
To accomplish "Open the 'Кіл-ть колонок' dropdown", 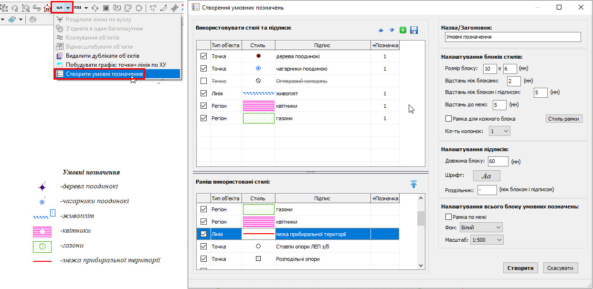I will coord(499,131).
